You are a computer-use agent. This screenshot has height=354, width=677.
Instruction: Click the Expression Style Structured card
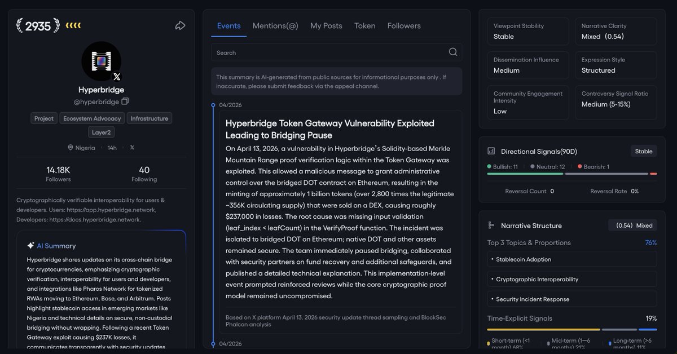(x=616, y=65)
